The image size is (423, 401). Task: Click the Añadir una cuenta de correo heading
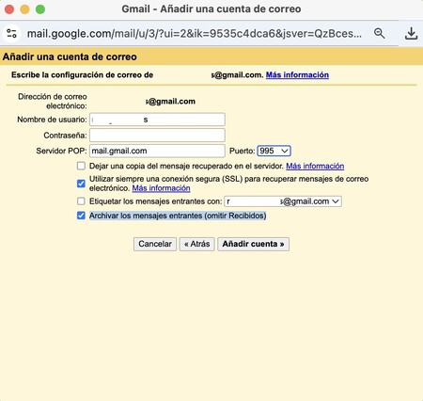[x=70, y=56]
